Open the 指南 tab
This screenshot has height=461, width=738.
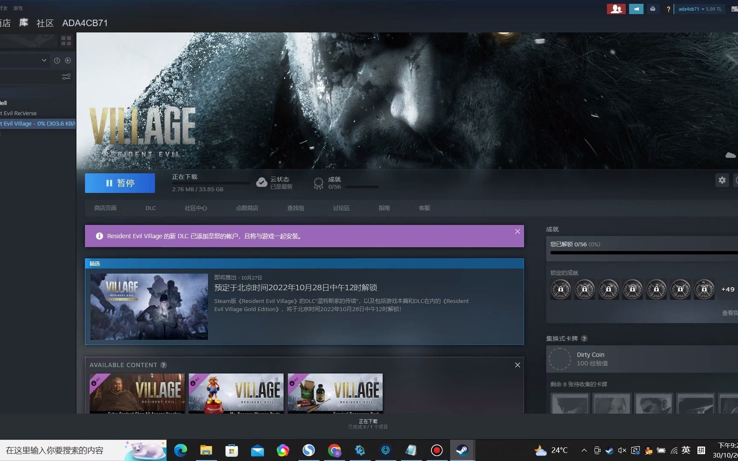pyautogui.click(x=384, y=208)
